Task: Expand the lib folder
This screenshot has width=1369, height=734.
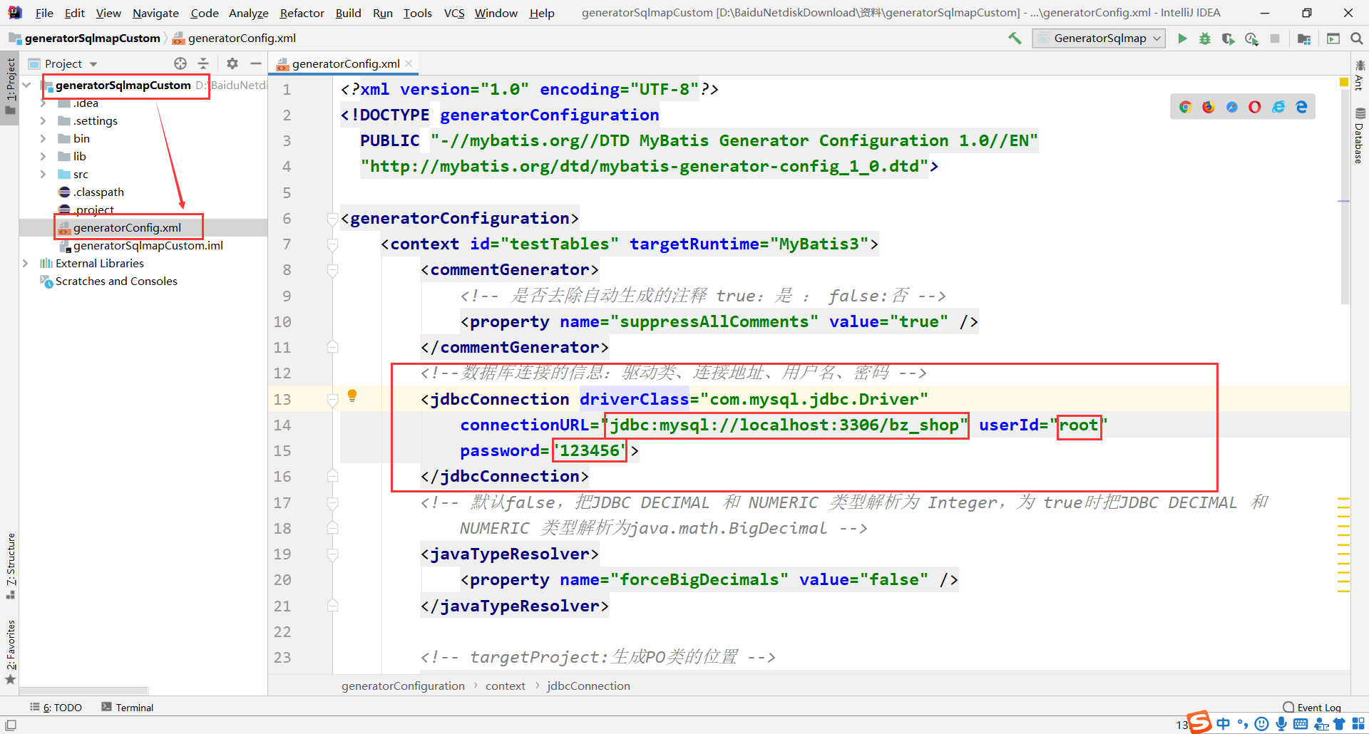Action: (x=43, y=156)
